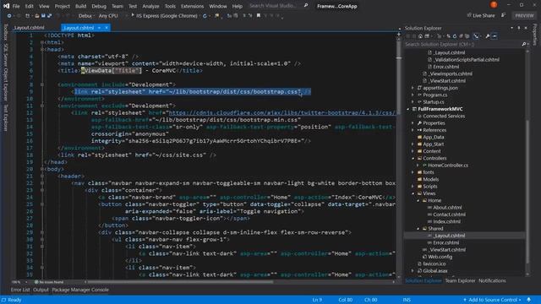The height and width of the screenshot is (304, 541).
Task: Toggle Show All Files in Solution Explorer
Action: (x=467, y=36)
